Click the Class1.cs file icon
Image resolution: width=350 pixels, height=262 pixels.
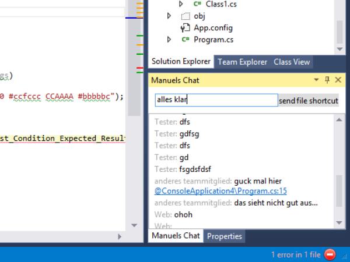tap(197, 4)
